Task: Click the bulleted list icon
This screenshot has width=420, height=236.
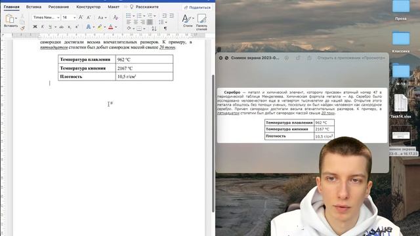Action: (x=129, y=16)
